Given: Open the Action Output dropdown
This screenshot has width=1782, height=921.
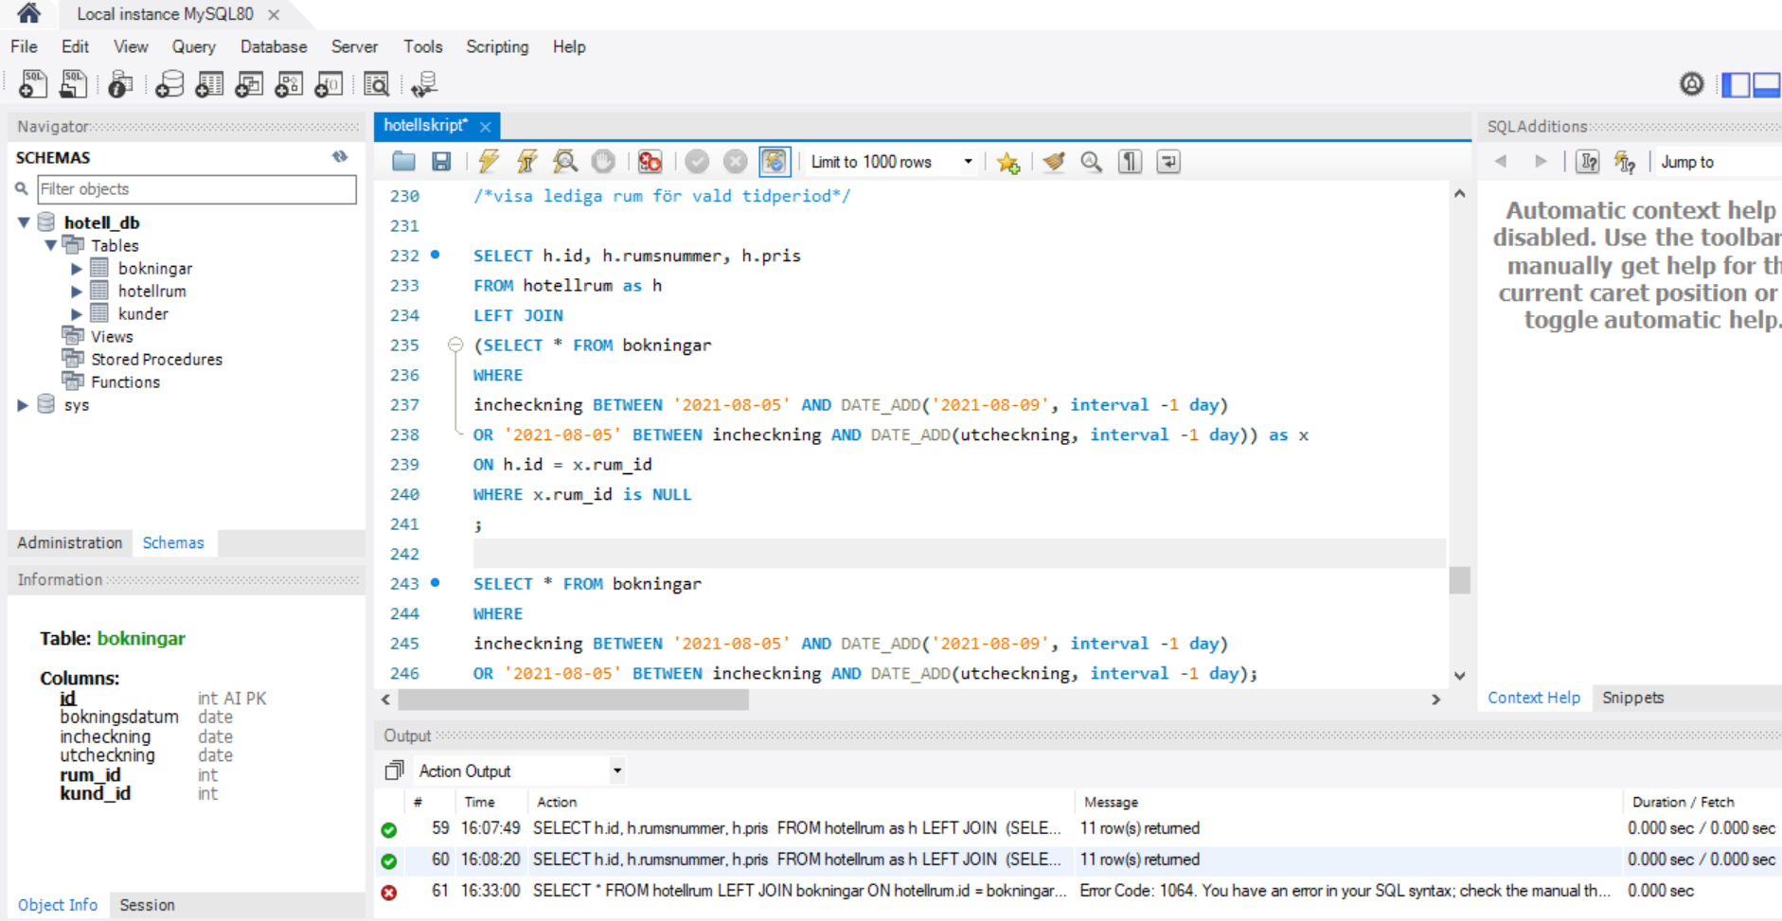Looking at the screenshot, I should pos(617,770).
